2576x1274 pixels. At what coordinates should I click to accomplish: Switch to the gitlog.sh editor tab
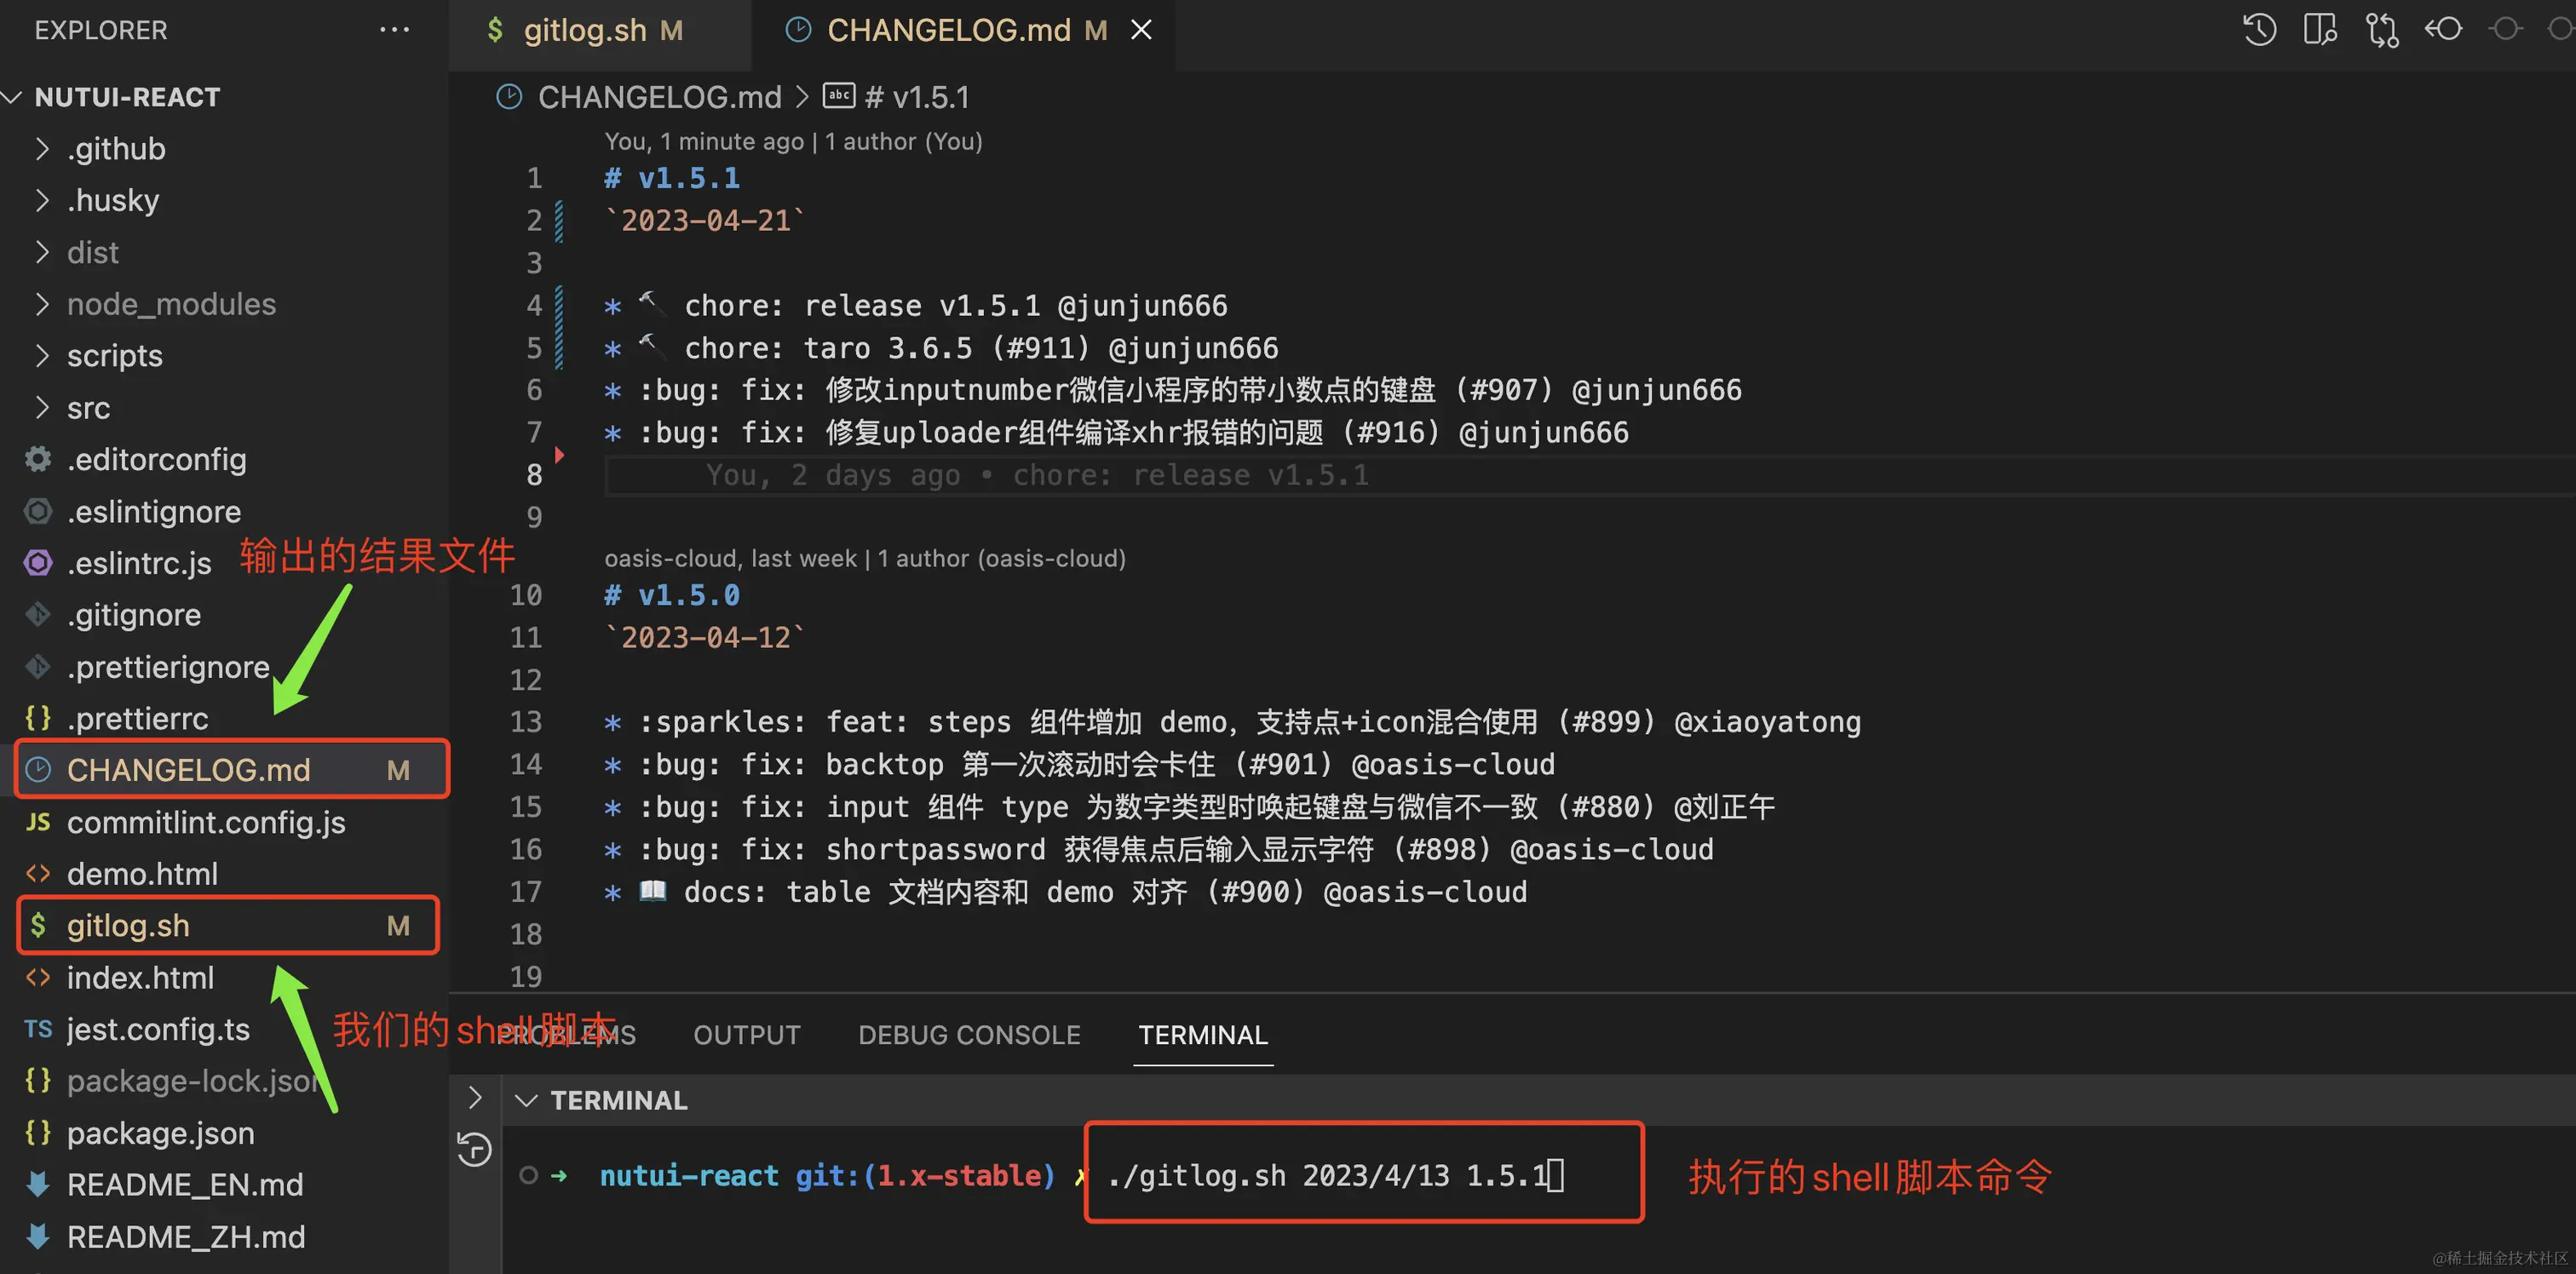click(x=585, y=30)
